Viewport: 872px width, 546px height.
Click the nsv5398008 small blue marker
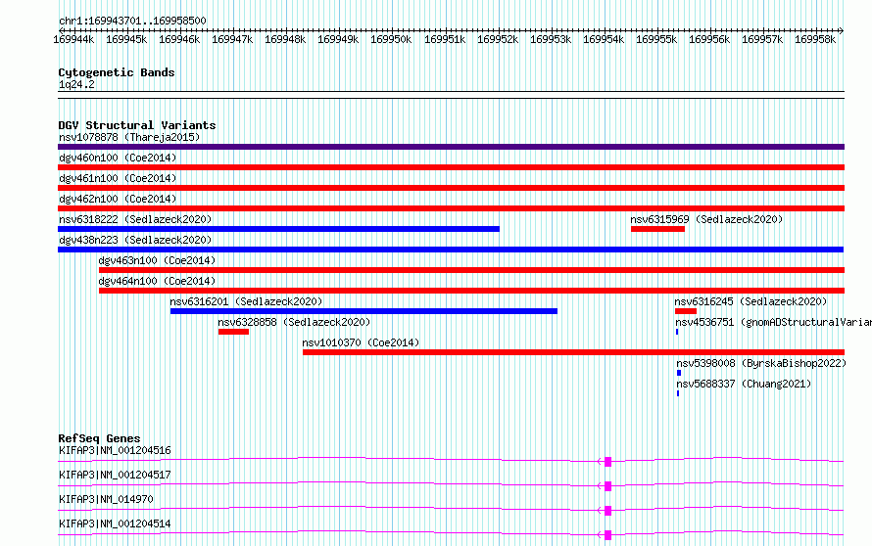pyautogui.click(x=679, y=373)
